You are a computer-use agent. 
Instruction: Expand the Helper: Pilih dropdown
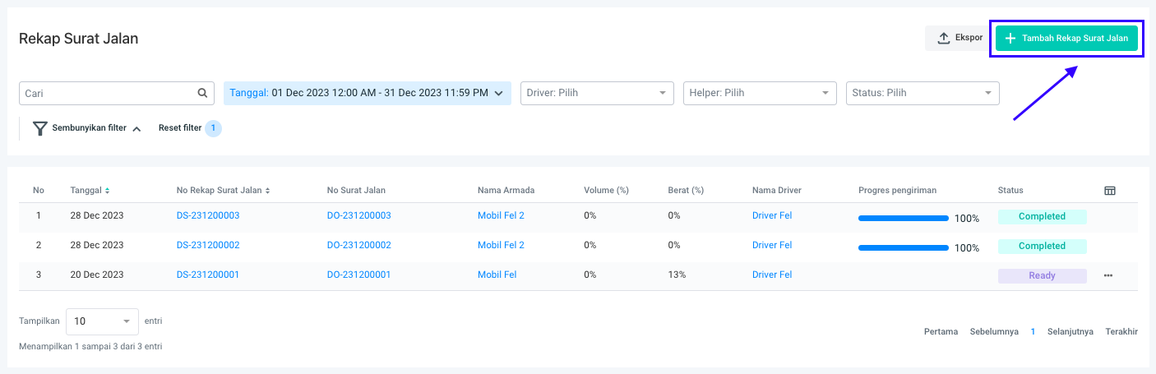[x=759, y=93]
